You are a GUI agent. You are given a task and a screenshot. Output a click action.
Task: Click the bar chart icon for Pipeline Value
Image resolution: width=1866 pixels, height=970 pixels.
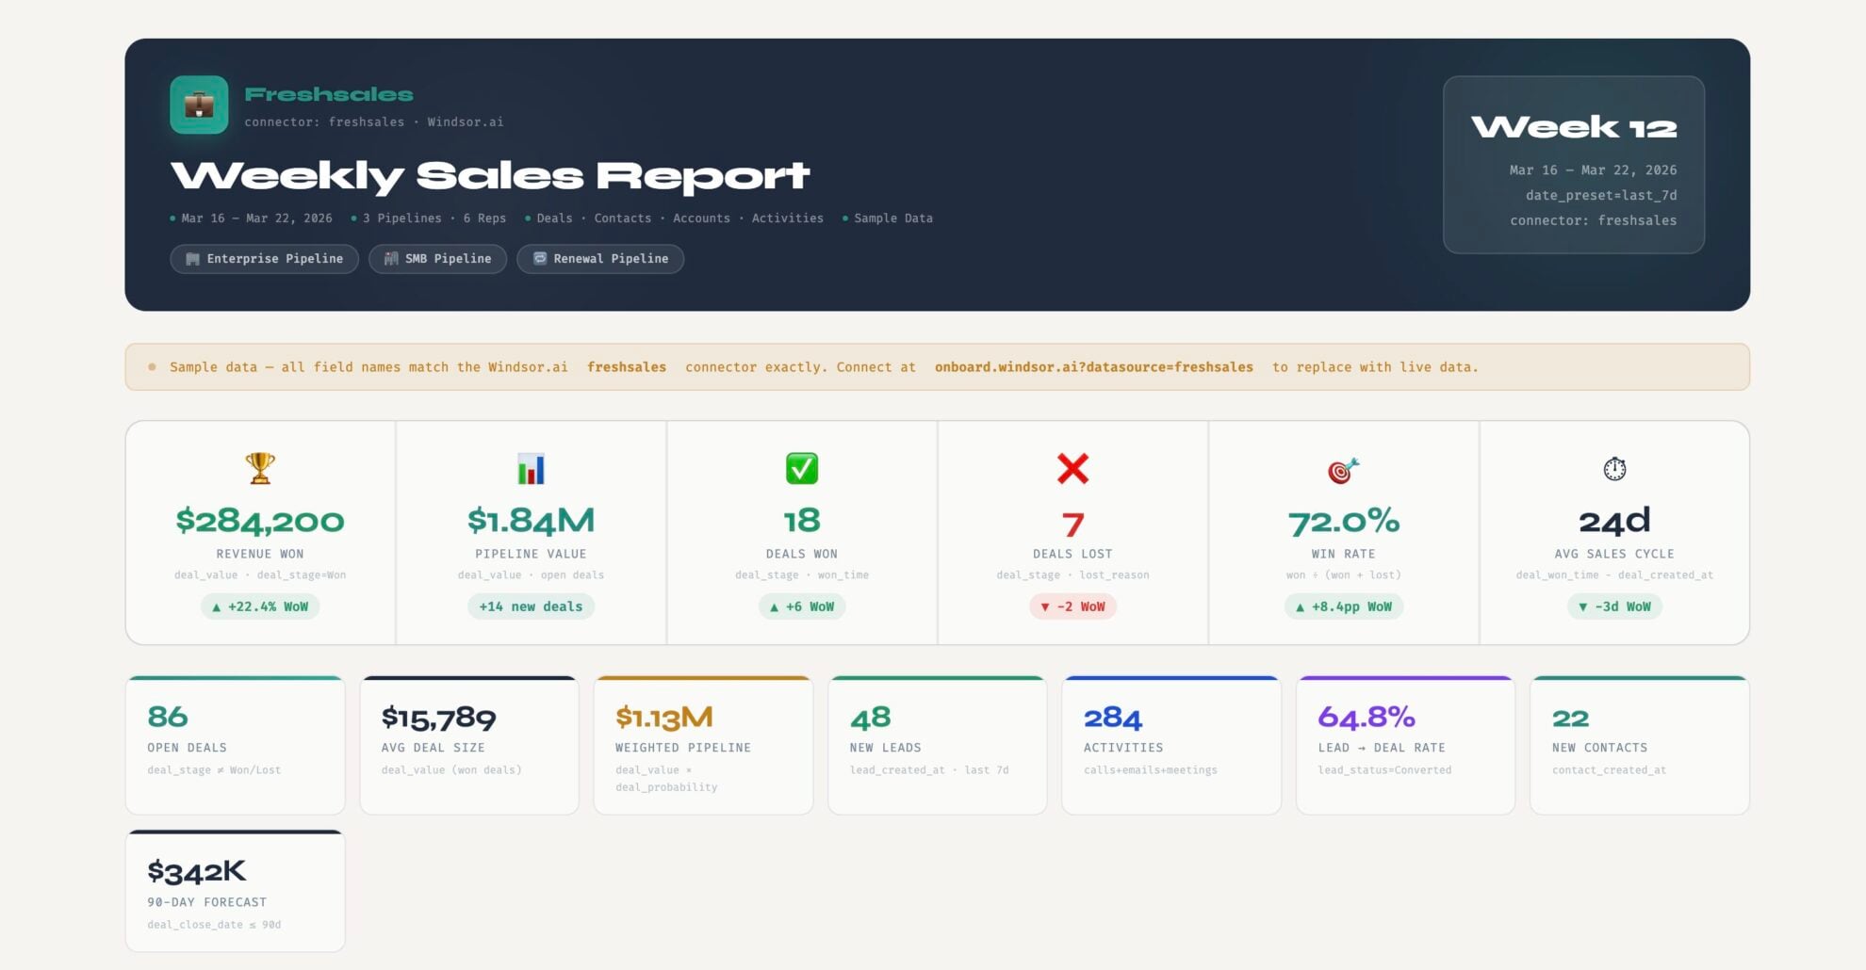532,468
